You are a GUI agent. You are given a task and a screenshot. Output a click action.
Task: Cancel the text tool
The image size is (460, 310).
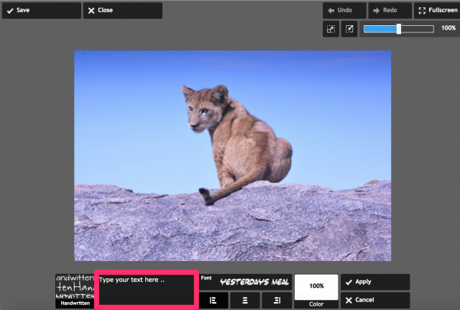pyautogui.click(x=374, y=300)
